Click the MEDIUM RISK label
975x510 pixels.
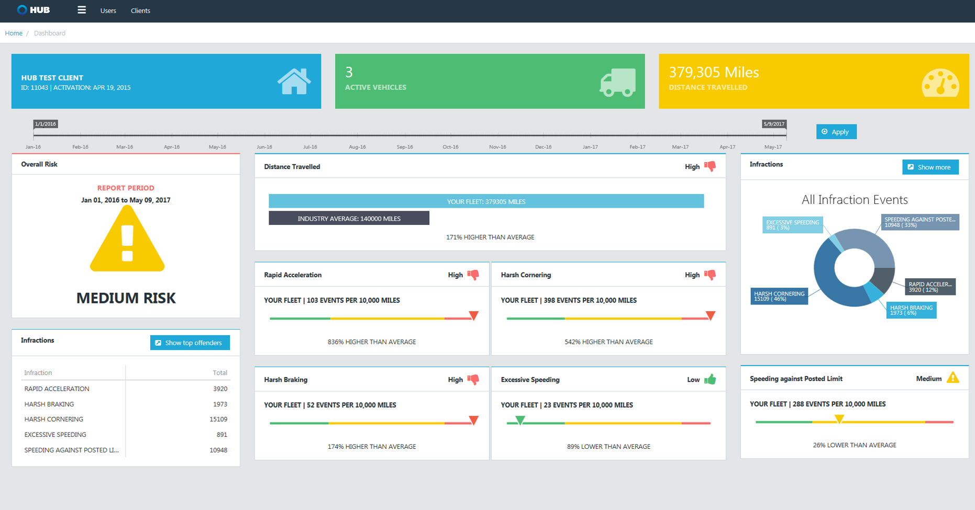click(x=126, y=298)
